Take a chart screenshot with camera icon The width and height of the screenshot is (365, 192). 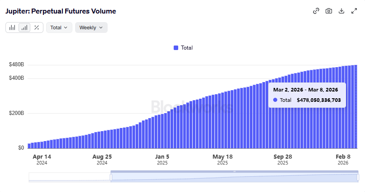[x=329, y=11]
